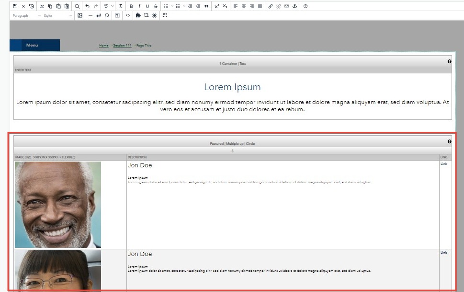The height and width of the screenshot is (292, 464).
Task: Click the crop-shaped toolbar icon
Action: [x=146, y=15]
